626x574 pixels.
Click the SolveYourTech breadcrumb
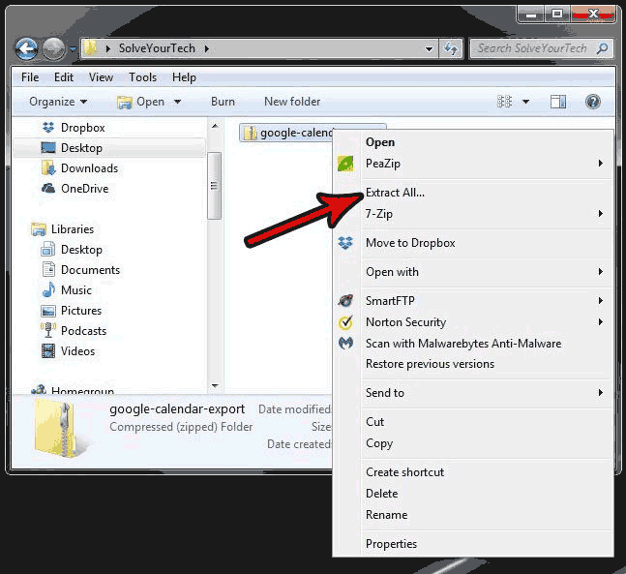(157, 48)
